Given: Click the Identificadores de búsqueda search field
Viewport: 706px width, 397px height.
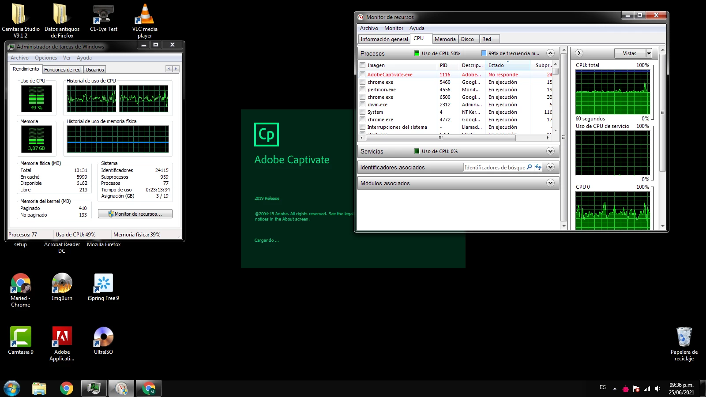Looking at the screenshot, I should click(x=495, y=167).
